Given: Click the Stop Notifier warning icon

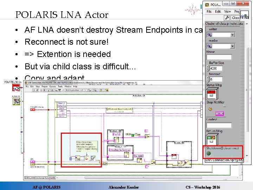Looking at the screenshot, I should tap(210, 109).
